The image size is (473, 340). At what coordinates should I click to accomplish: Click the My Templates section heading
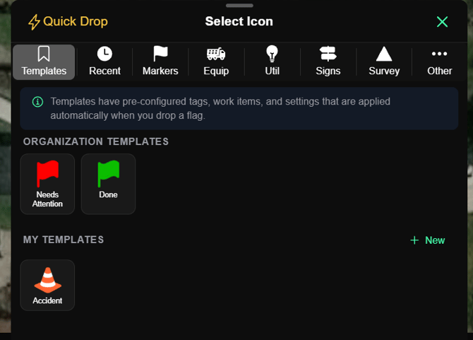pyautogui.click(x=64, y=240)
